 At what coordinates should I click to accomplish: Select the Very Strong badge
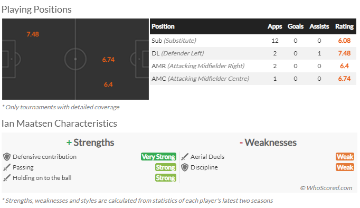pos(158,157)
